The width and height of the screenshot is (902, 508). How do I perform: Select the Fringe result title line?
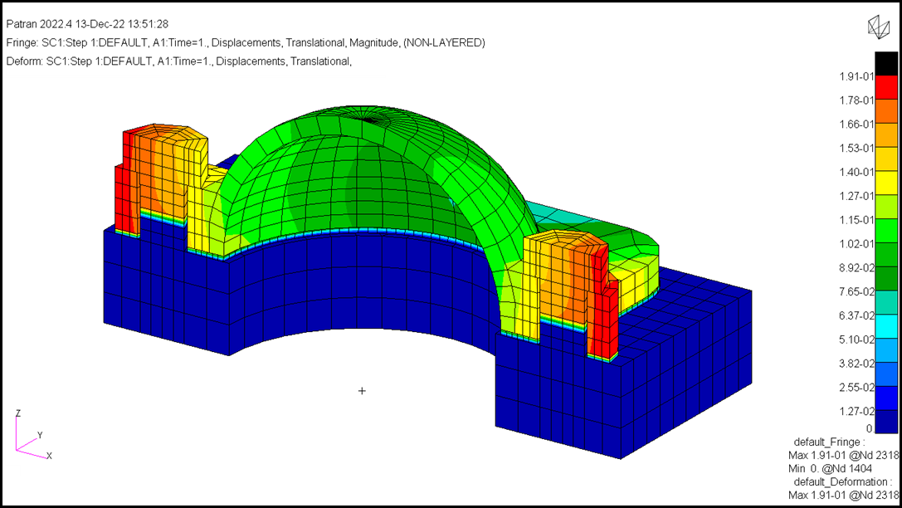click(246, 42)
